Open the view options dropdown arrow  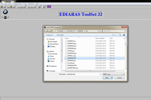click(116, 35)
